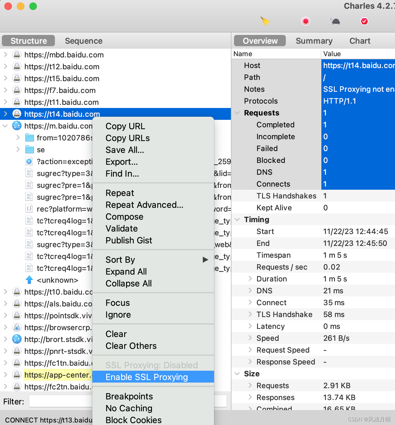This screenshot has width=395, height=425.
Task: Collapse the Size section
Action: click(237, 374)
